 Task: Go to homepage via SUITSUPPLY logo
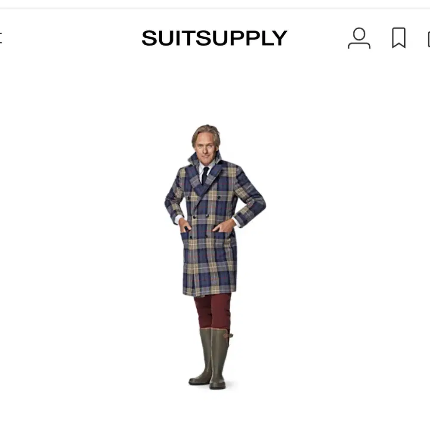tap(214, 38)
